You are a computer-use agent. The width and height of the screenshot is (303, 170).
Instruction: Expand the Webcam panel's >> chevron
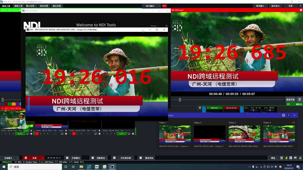pyautogui.click(x=294, y=123)
